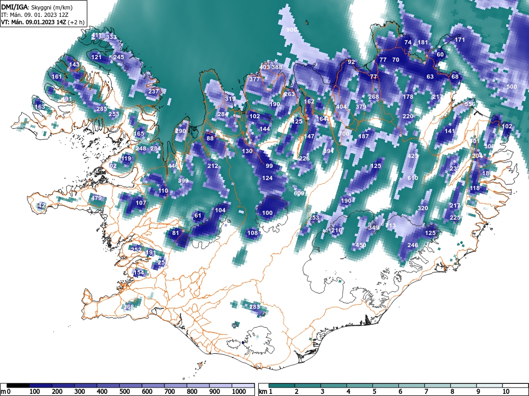Viewport: 529px width, 396px height.
Task: Click the map value 171 in the northeast
Action: [460, 40]
